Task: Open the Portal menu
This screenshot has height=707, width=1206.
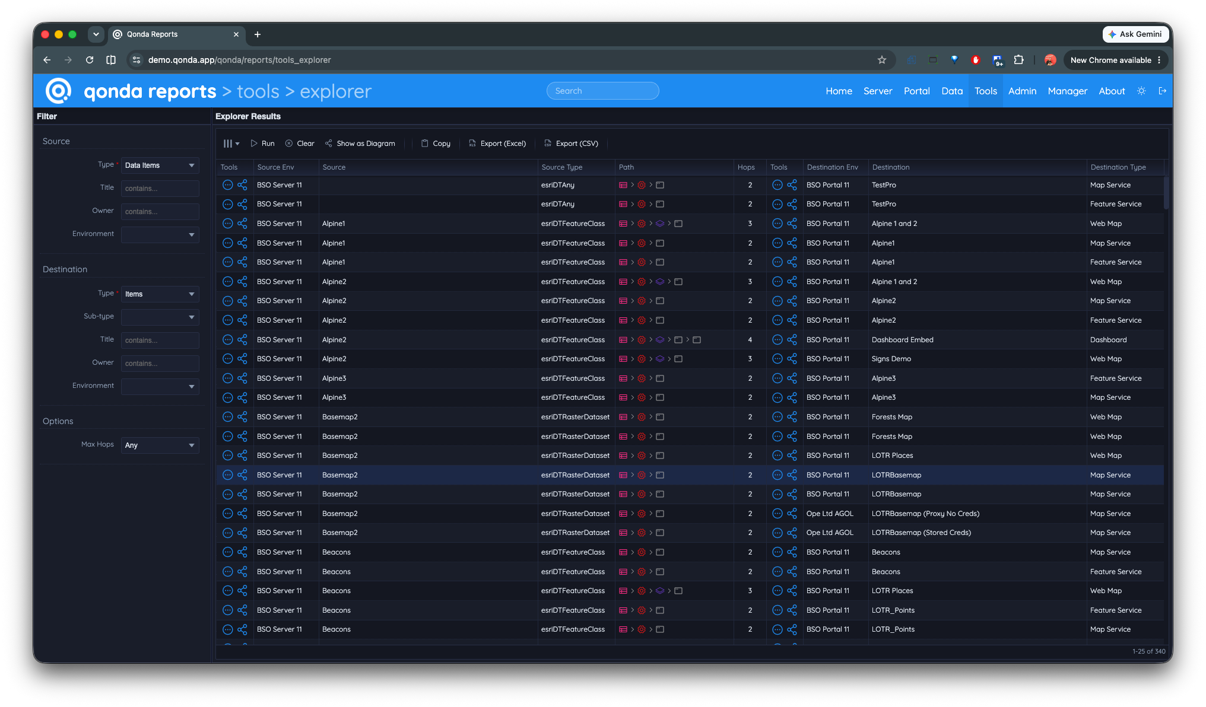Action: point(916,91)
